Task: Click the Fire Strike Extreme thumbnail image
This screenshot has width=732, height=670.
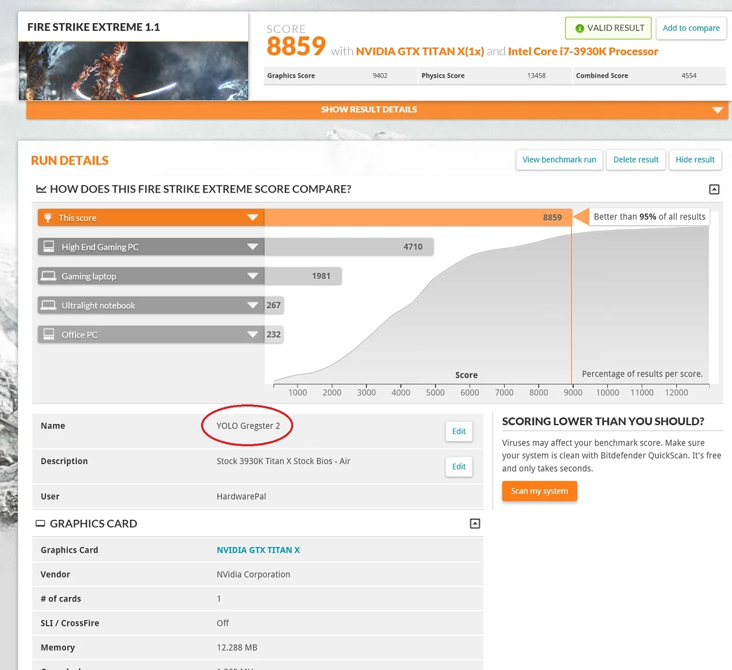Action: 133,71
